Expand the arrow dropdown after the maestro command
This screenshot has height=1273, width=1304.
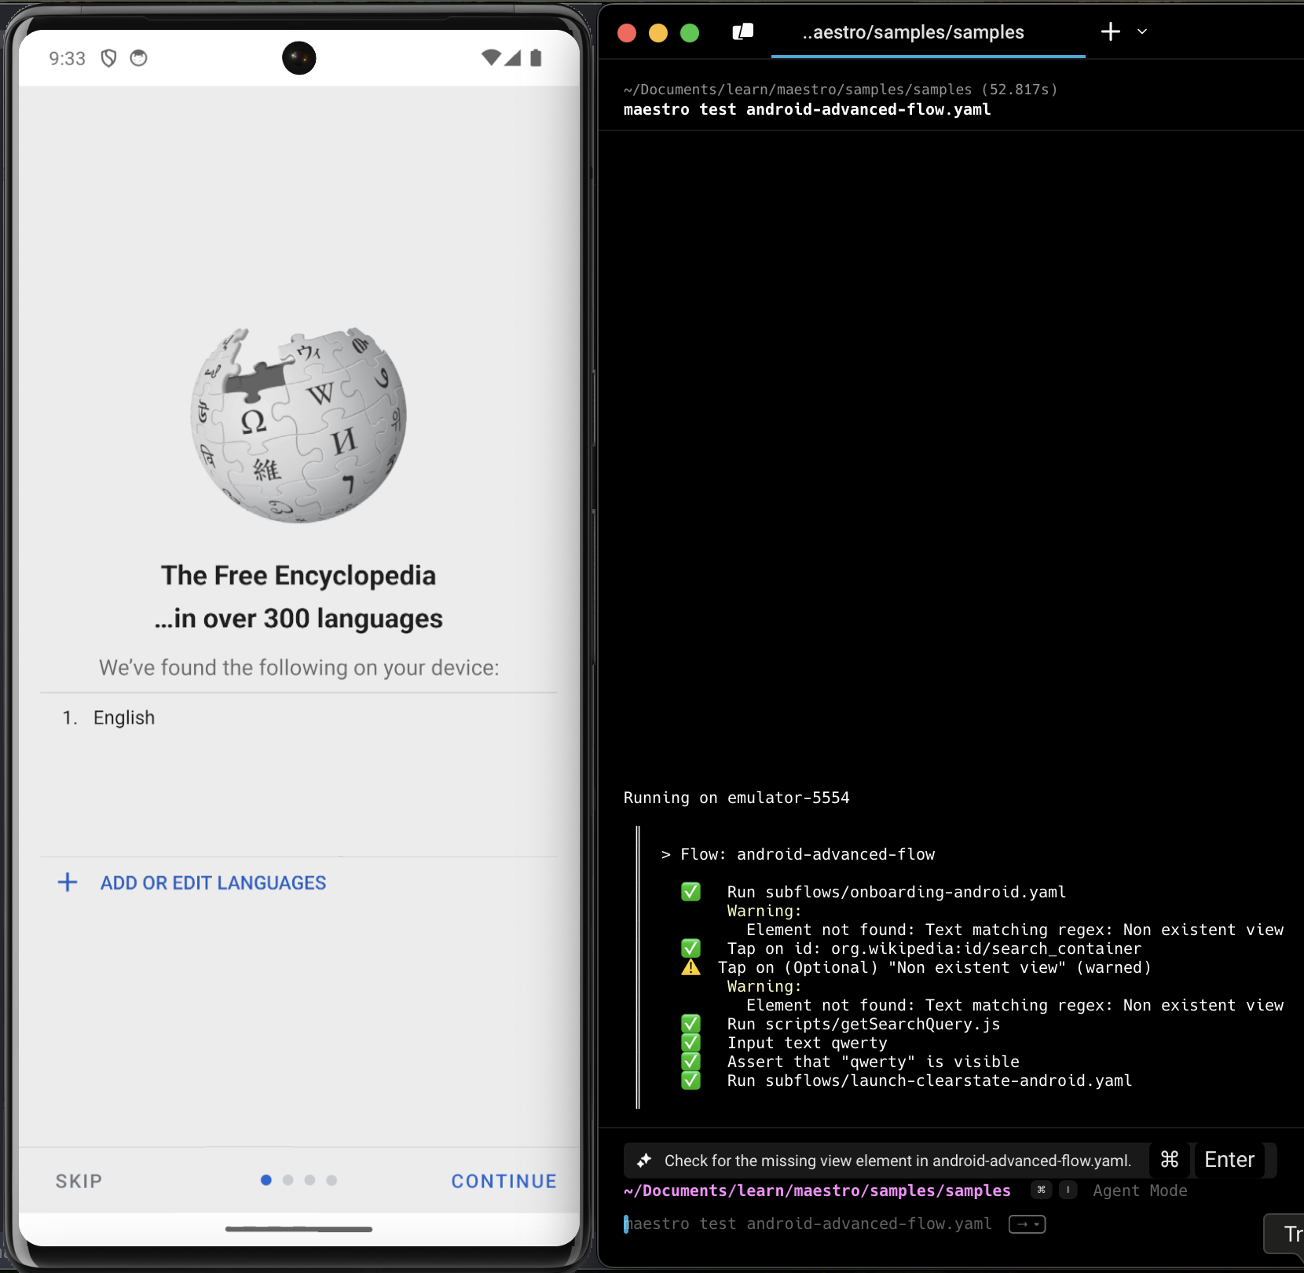click(x=1027, y=1223)
